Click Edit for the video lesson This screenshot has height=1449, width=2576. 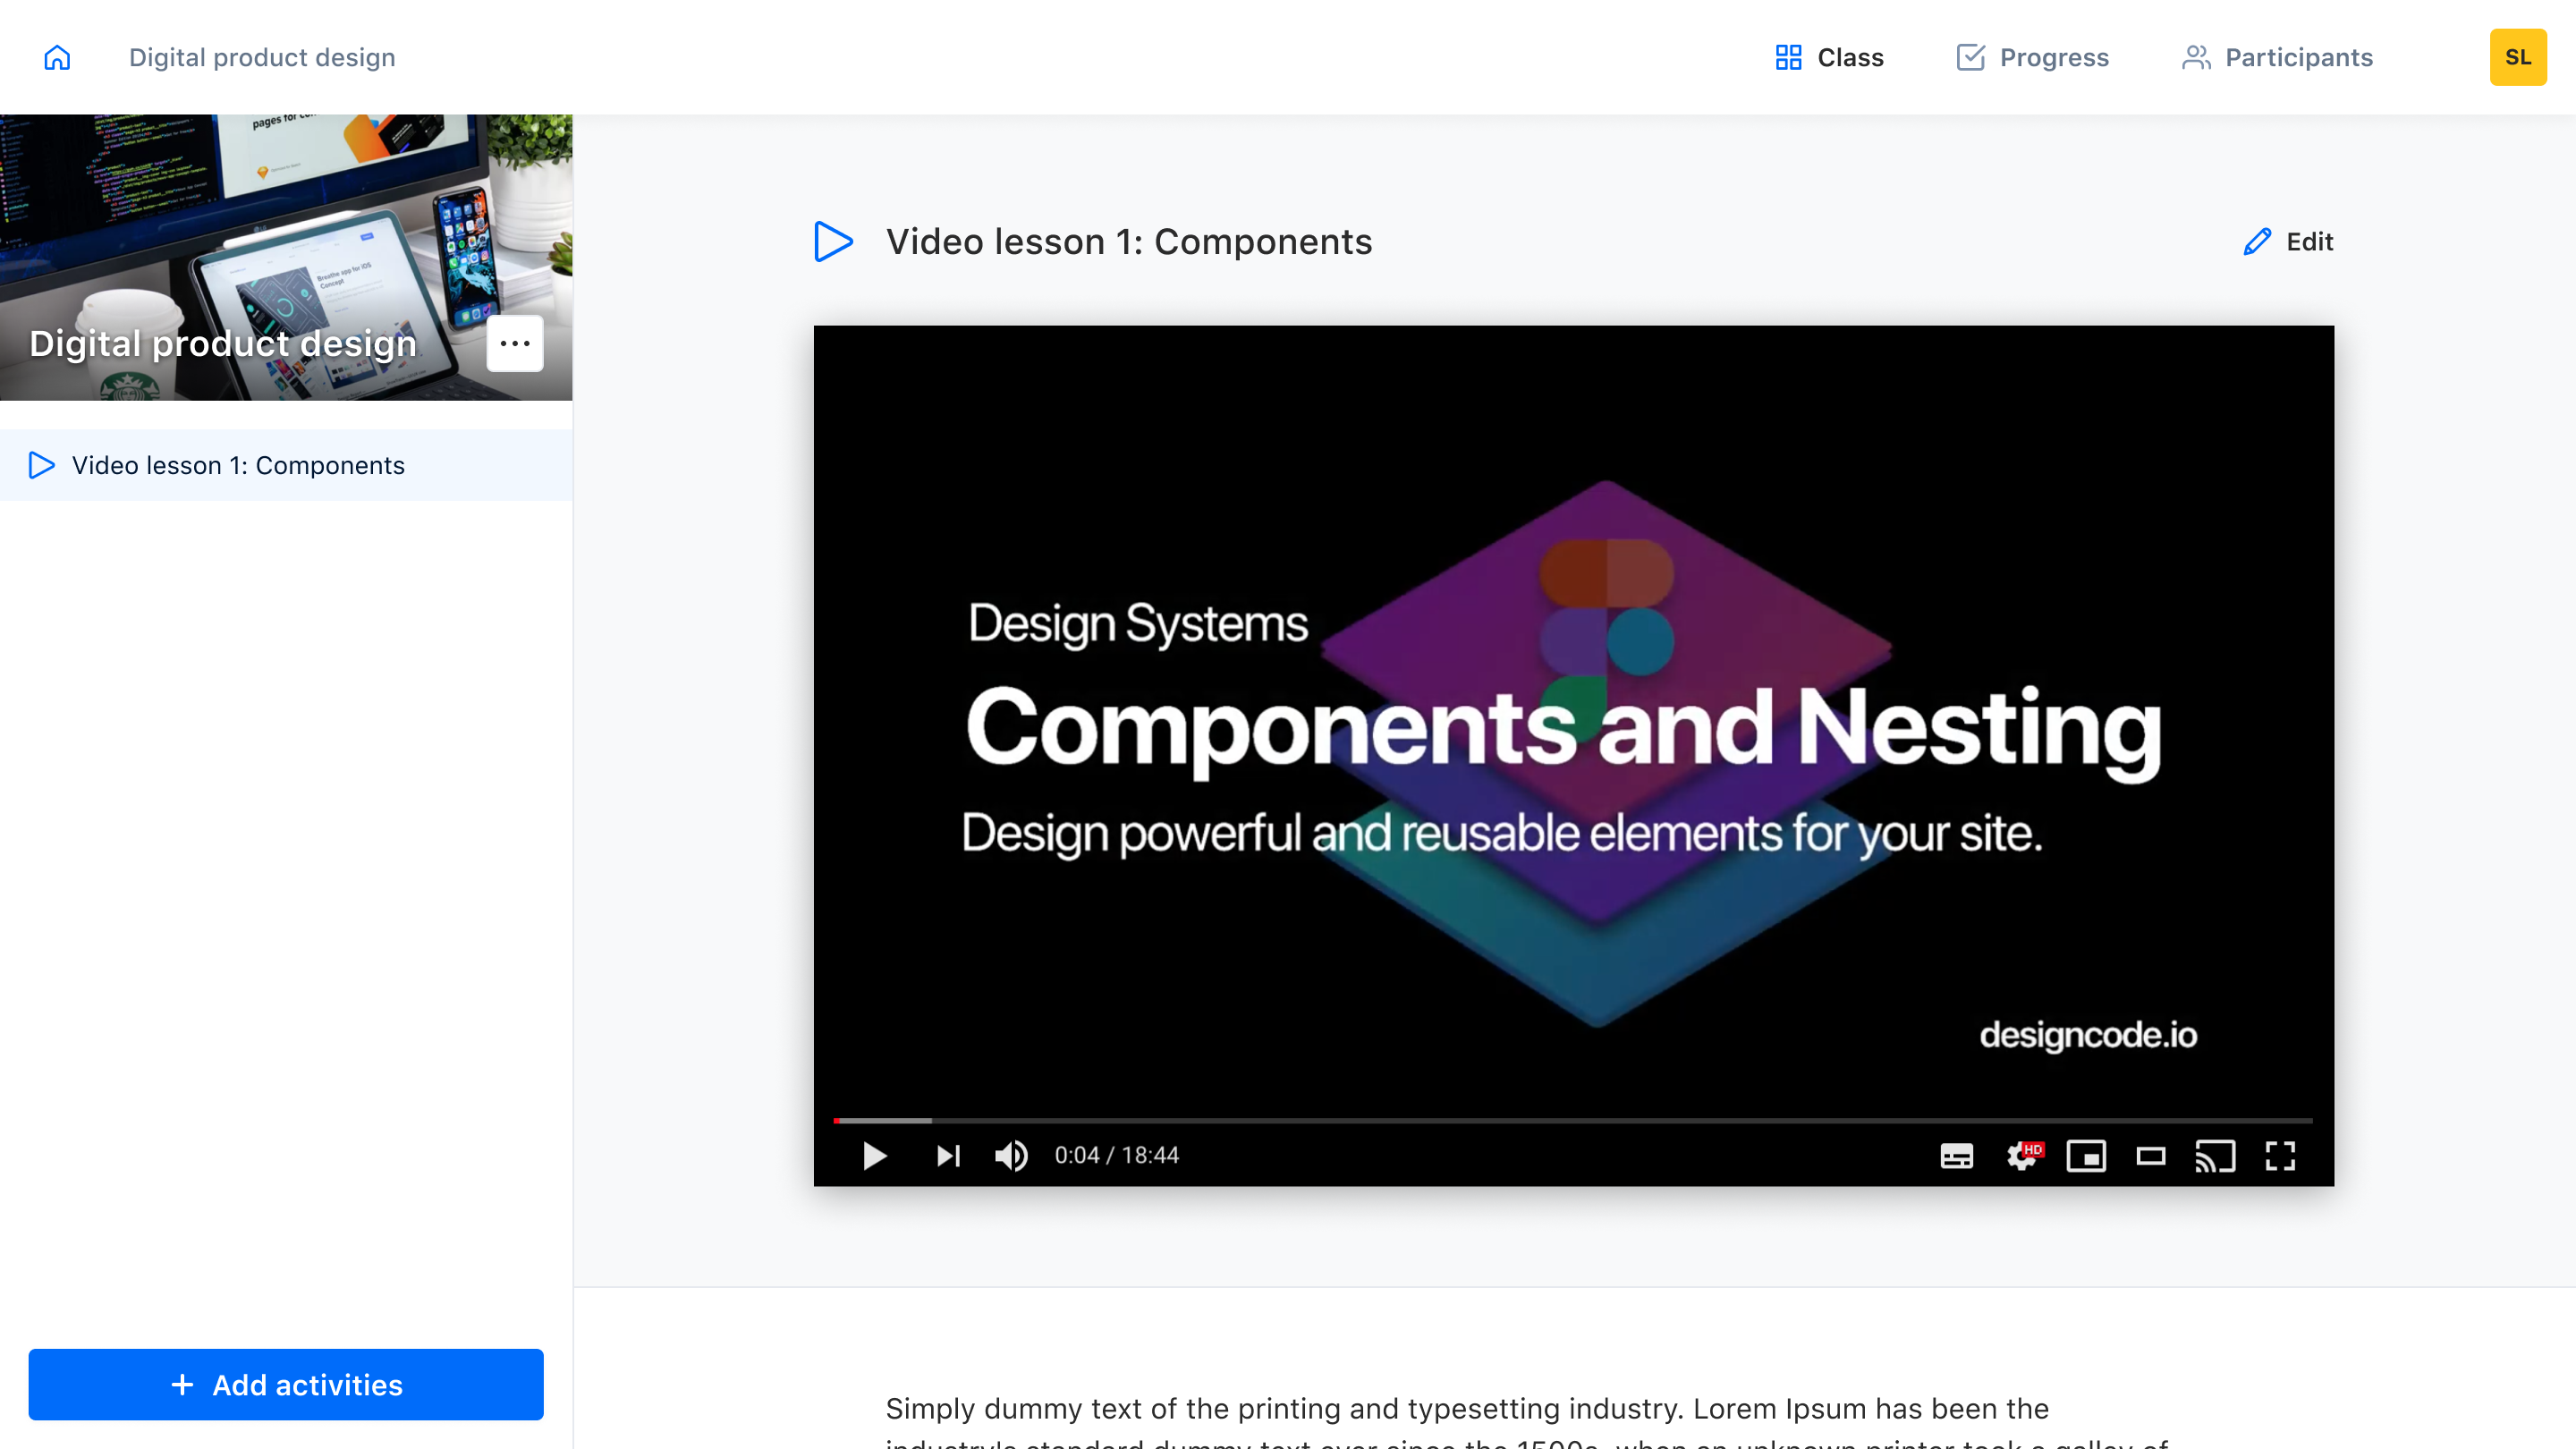point(2288,241)
